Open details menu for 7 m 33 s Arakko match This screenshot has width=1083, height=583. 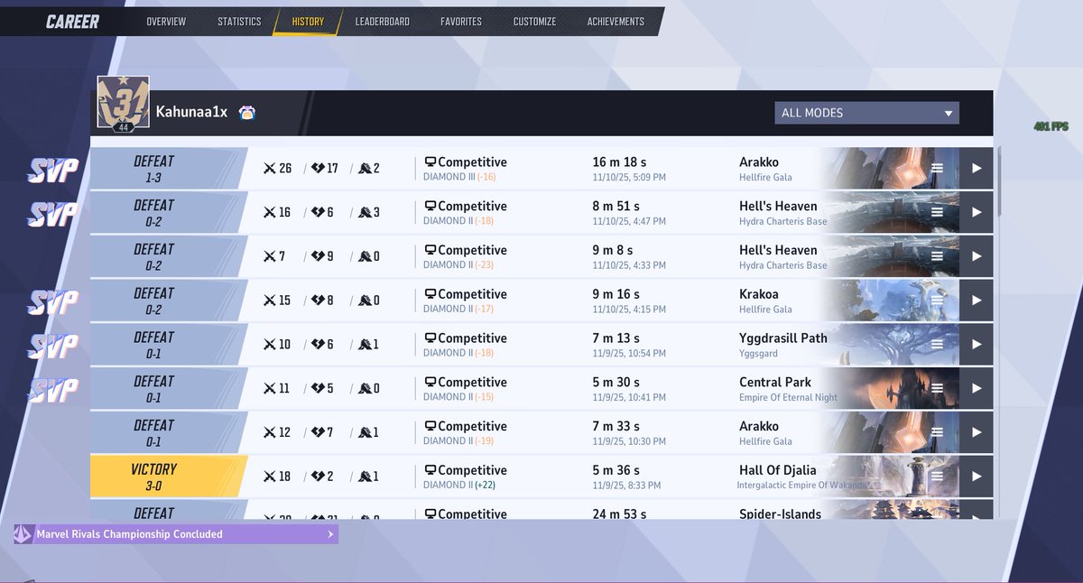tap(938, 432)
